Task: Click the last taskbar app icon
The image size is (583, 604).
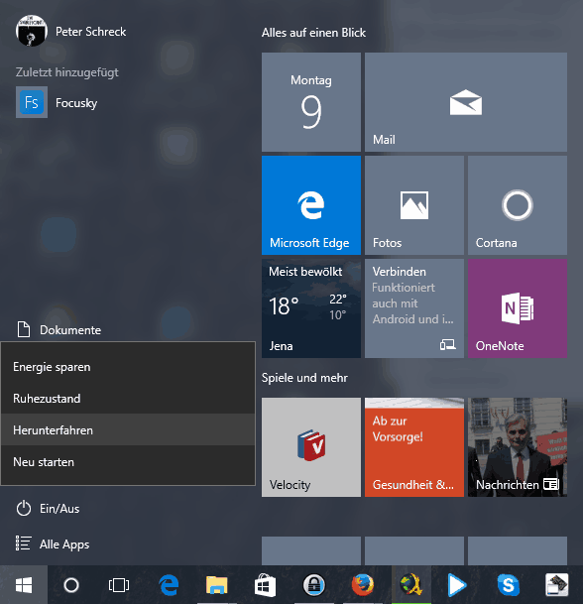Action: coord(556,585)
